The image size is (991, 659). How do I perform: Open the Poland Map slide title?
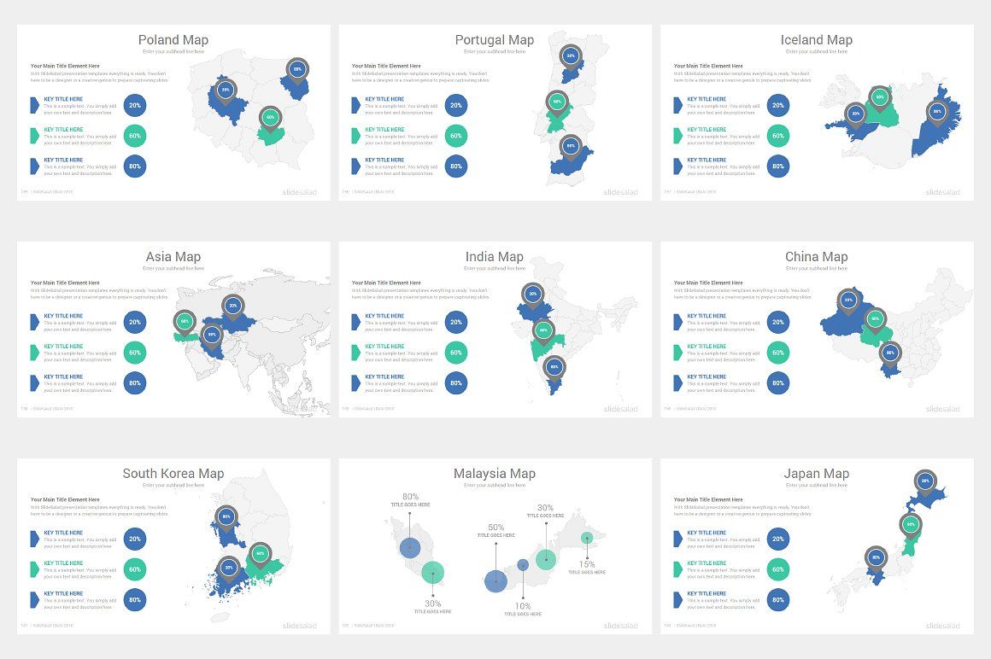(x=173, y=39)
